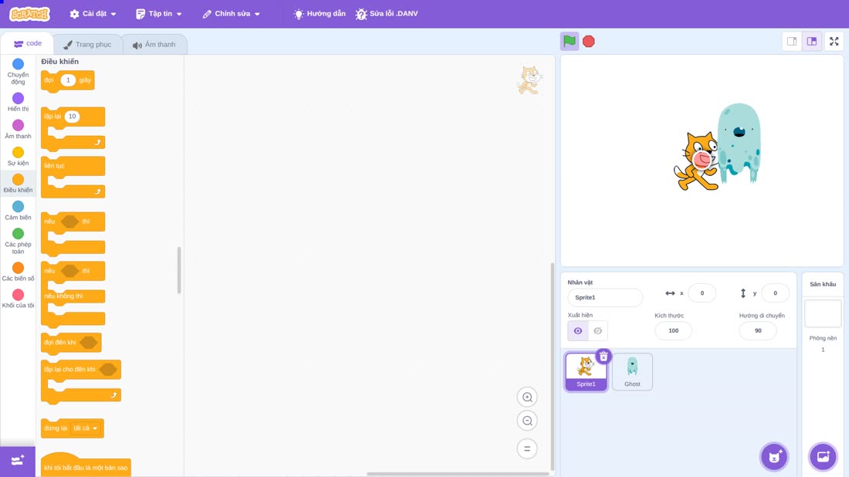Open the Cài đặt settings menu
This screenshot has height=477, width=849.
pyautogui.click(x=93, y=14)
